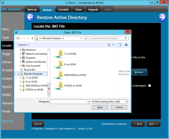The image size is (169, 139).
Task: Expand the Organize menu
Action: coord(23,45)
